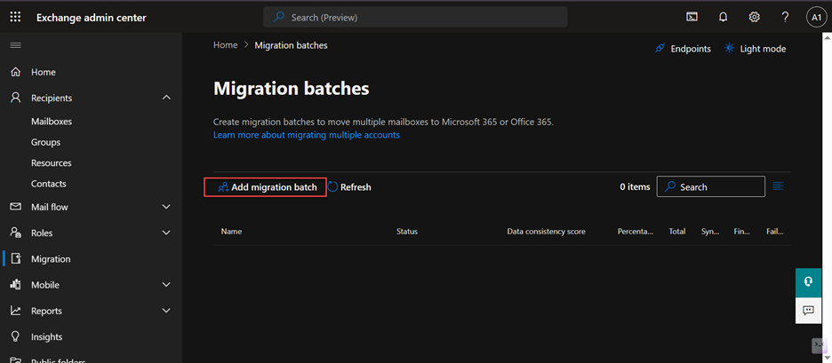832x363 pixels.
Task: Open help question mark icon
Action: pyautogui.click(x=785, y=17)
